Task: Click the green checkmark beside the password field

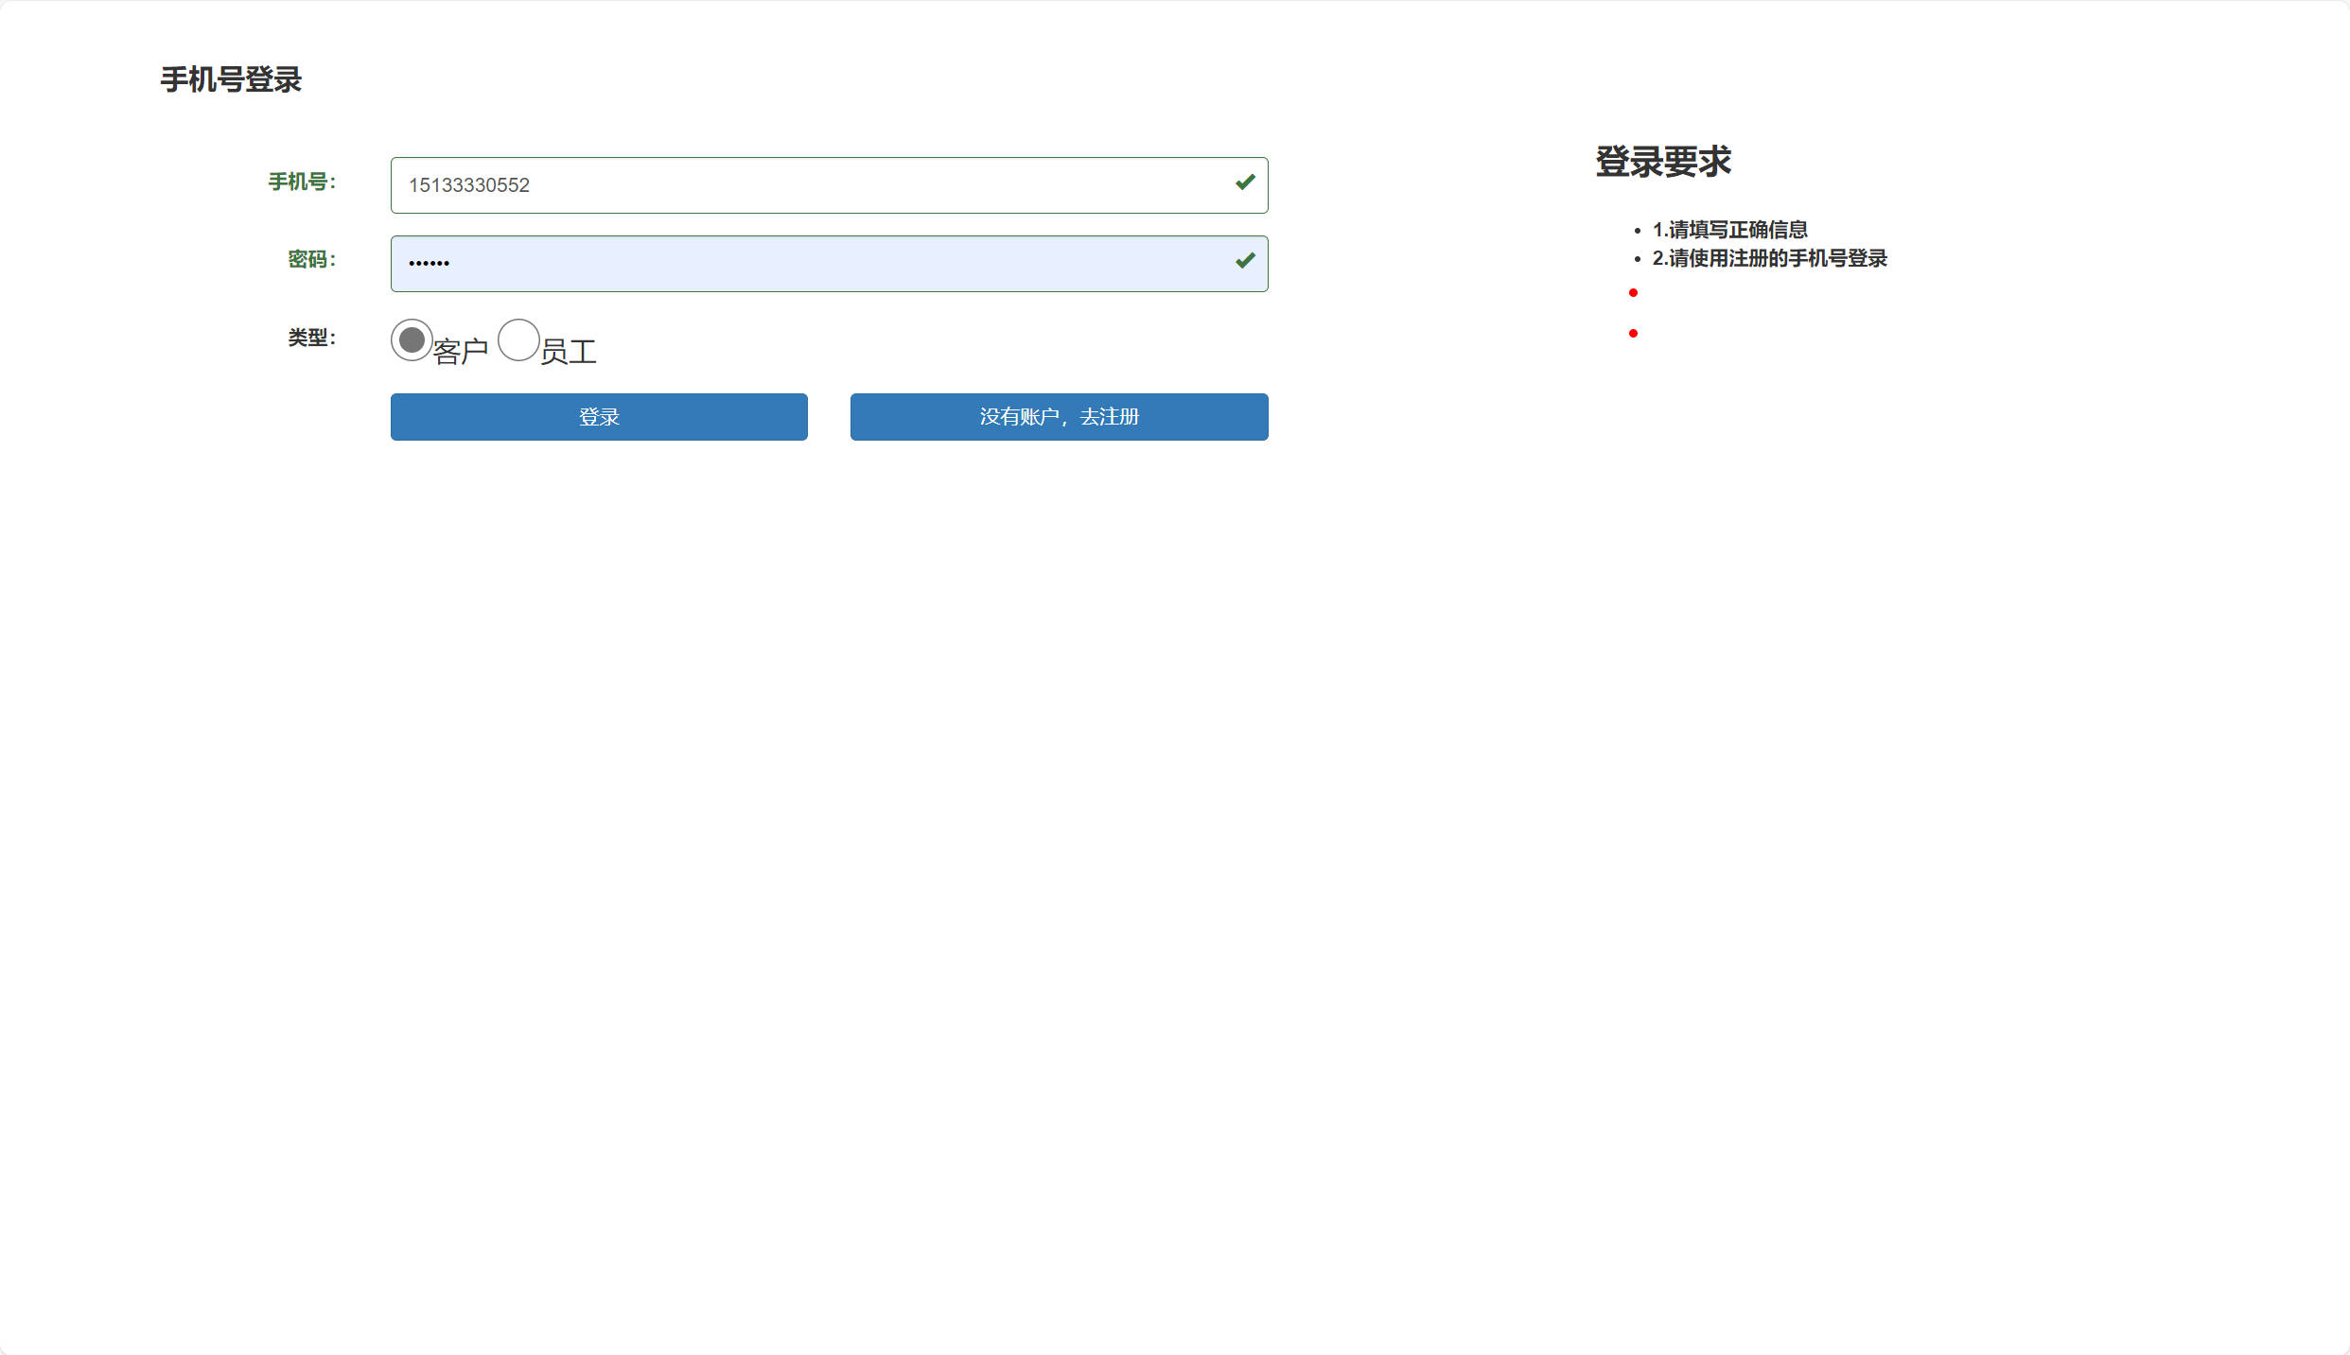Action: pyautogui.click(x=1245, y=262)
